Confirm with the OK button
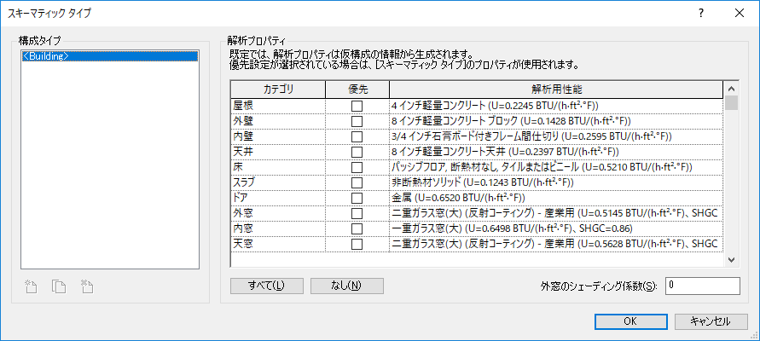 629,321
